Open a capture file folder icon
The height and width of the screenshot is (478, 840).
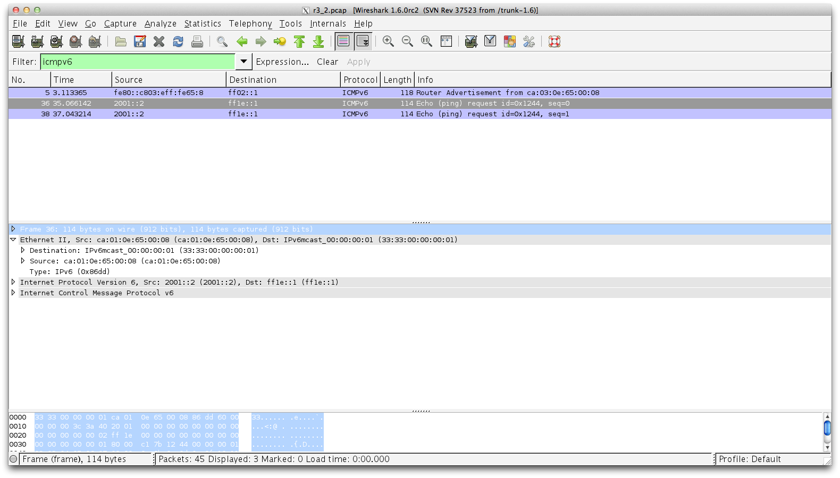coord(121,41)
